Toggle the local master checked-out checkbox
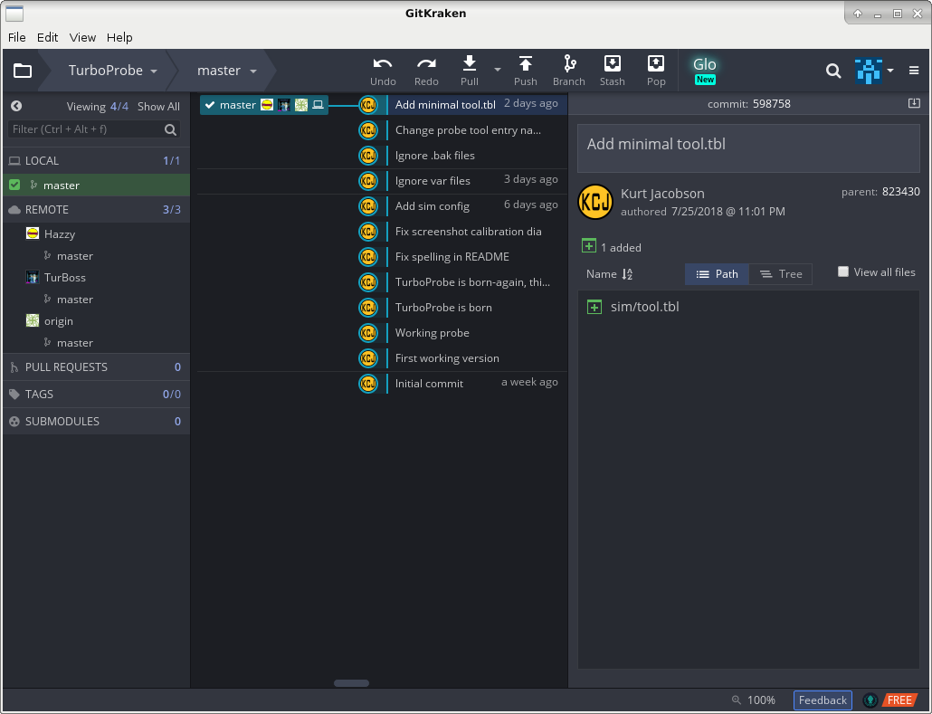Viewport: 932px width, 714px height. (x=14, y=185)
